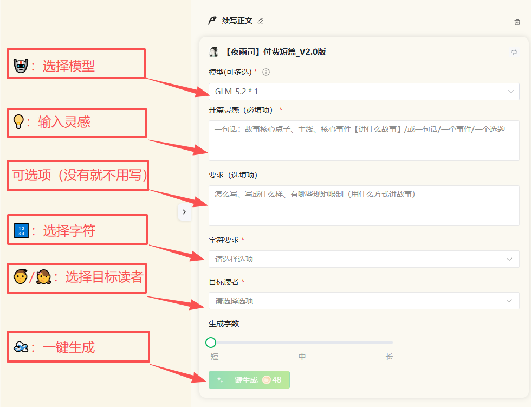Click the 【夜雨司】付费短篇_V2.0版 title
The image size is (531, 407).
click(x=275, y=52)
